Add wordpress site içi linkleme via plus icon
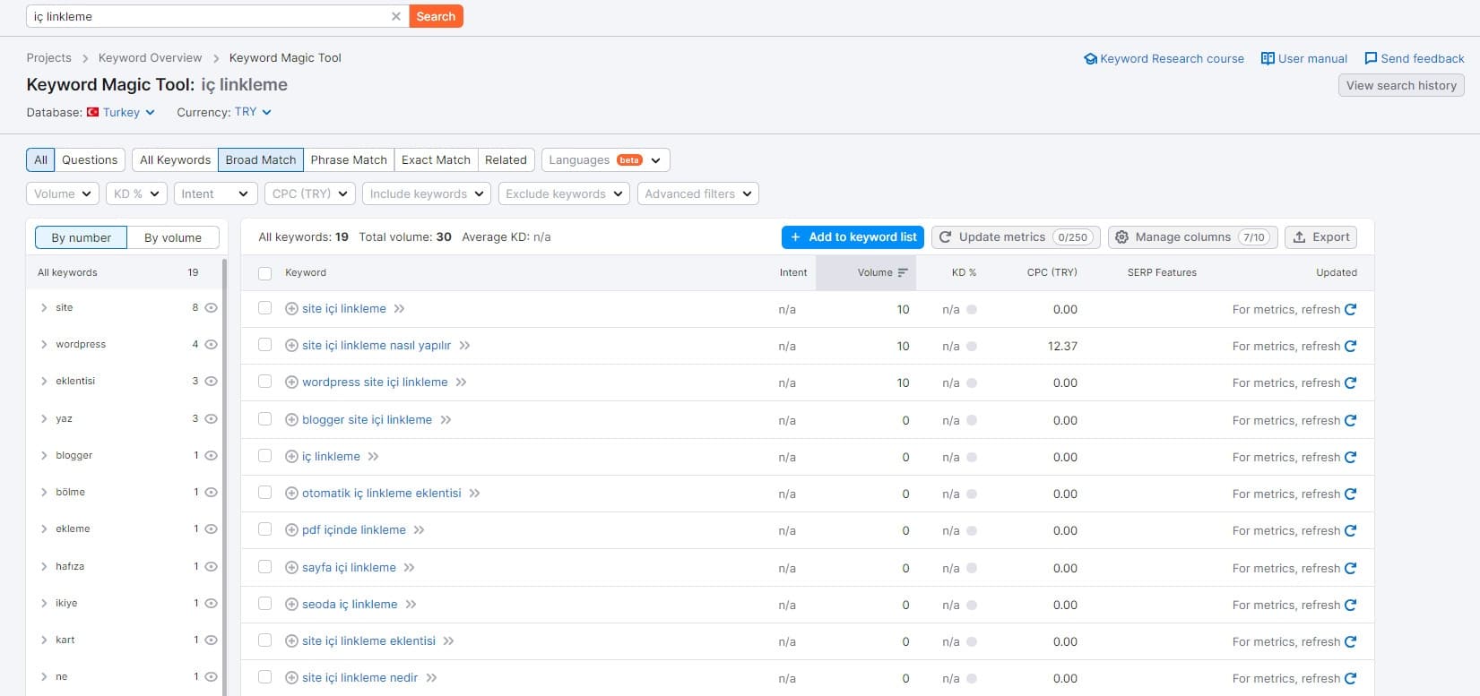This screenshot has width=1480, height=696. click(x=291, y=382)
